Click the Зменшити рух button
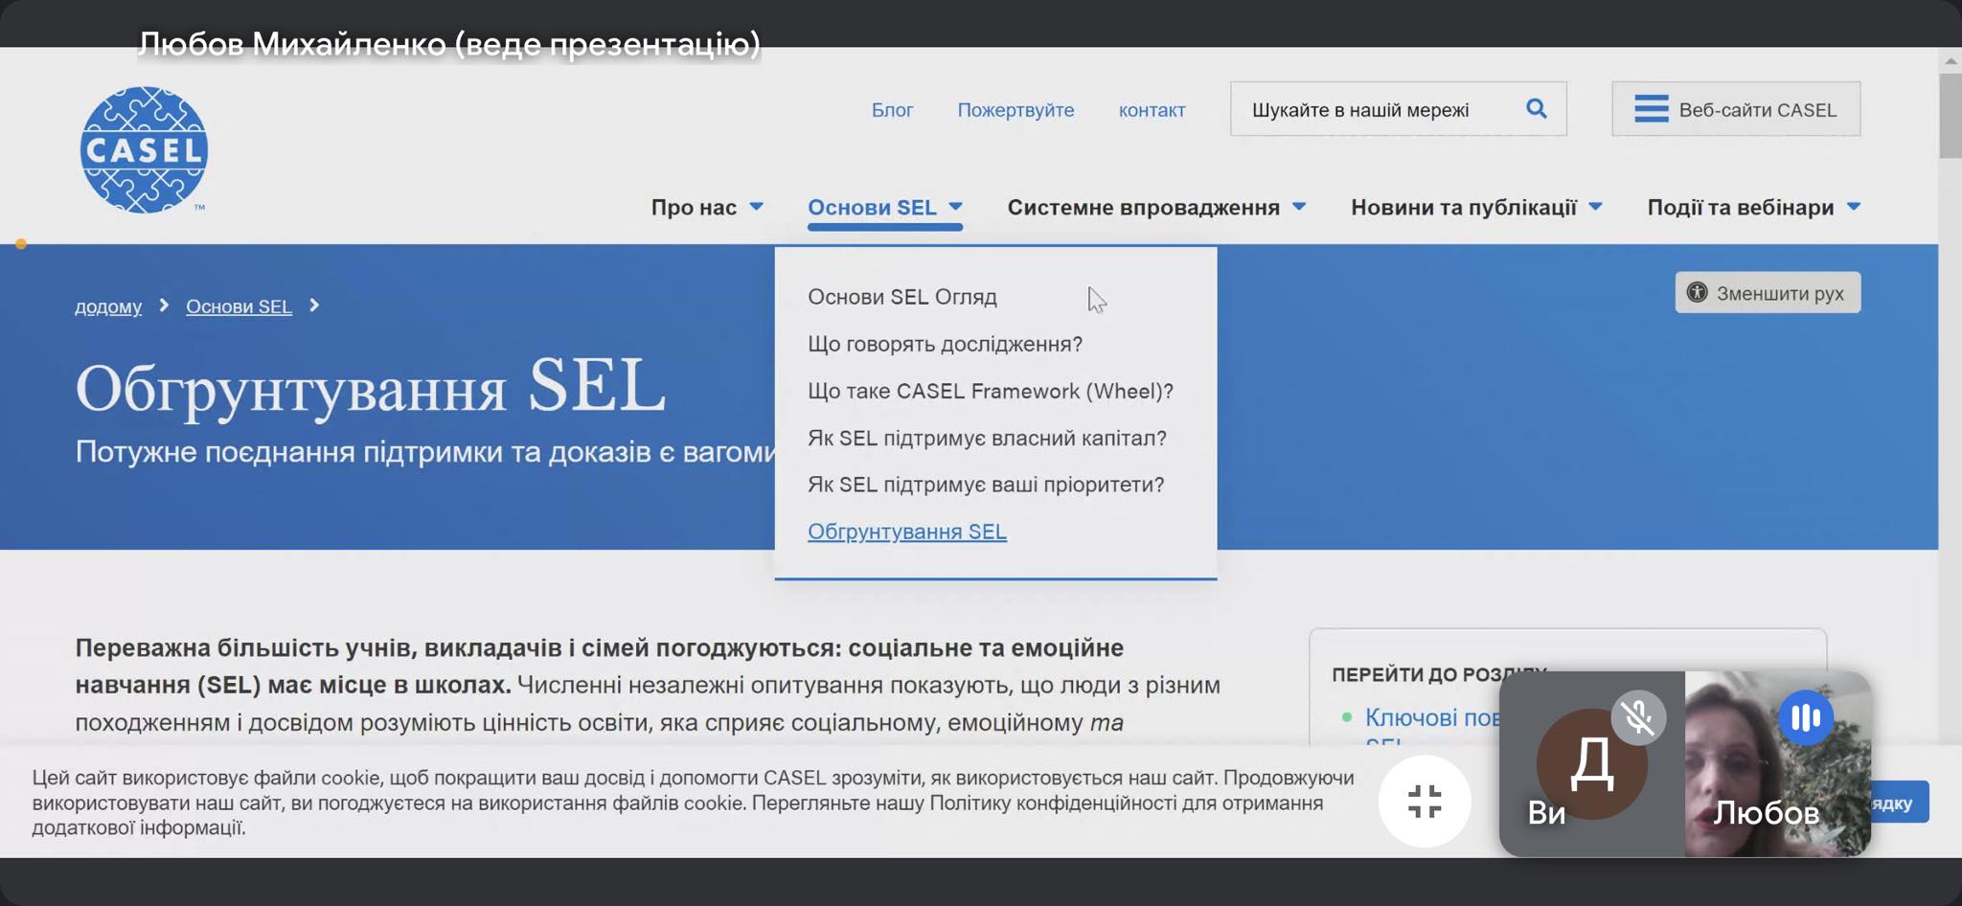Image resolution: width=1962 pixels, height=906 pixels. (x=1768, y=292)
